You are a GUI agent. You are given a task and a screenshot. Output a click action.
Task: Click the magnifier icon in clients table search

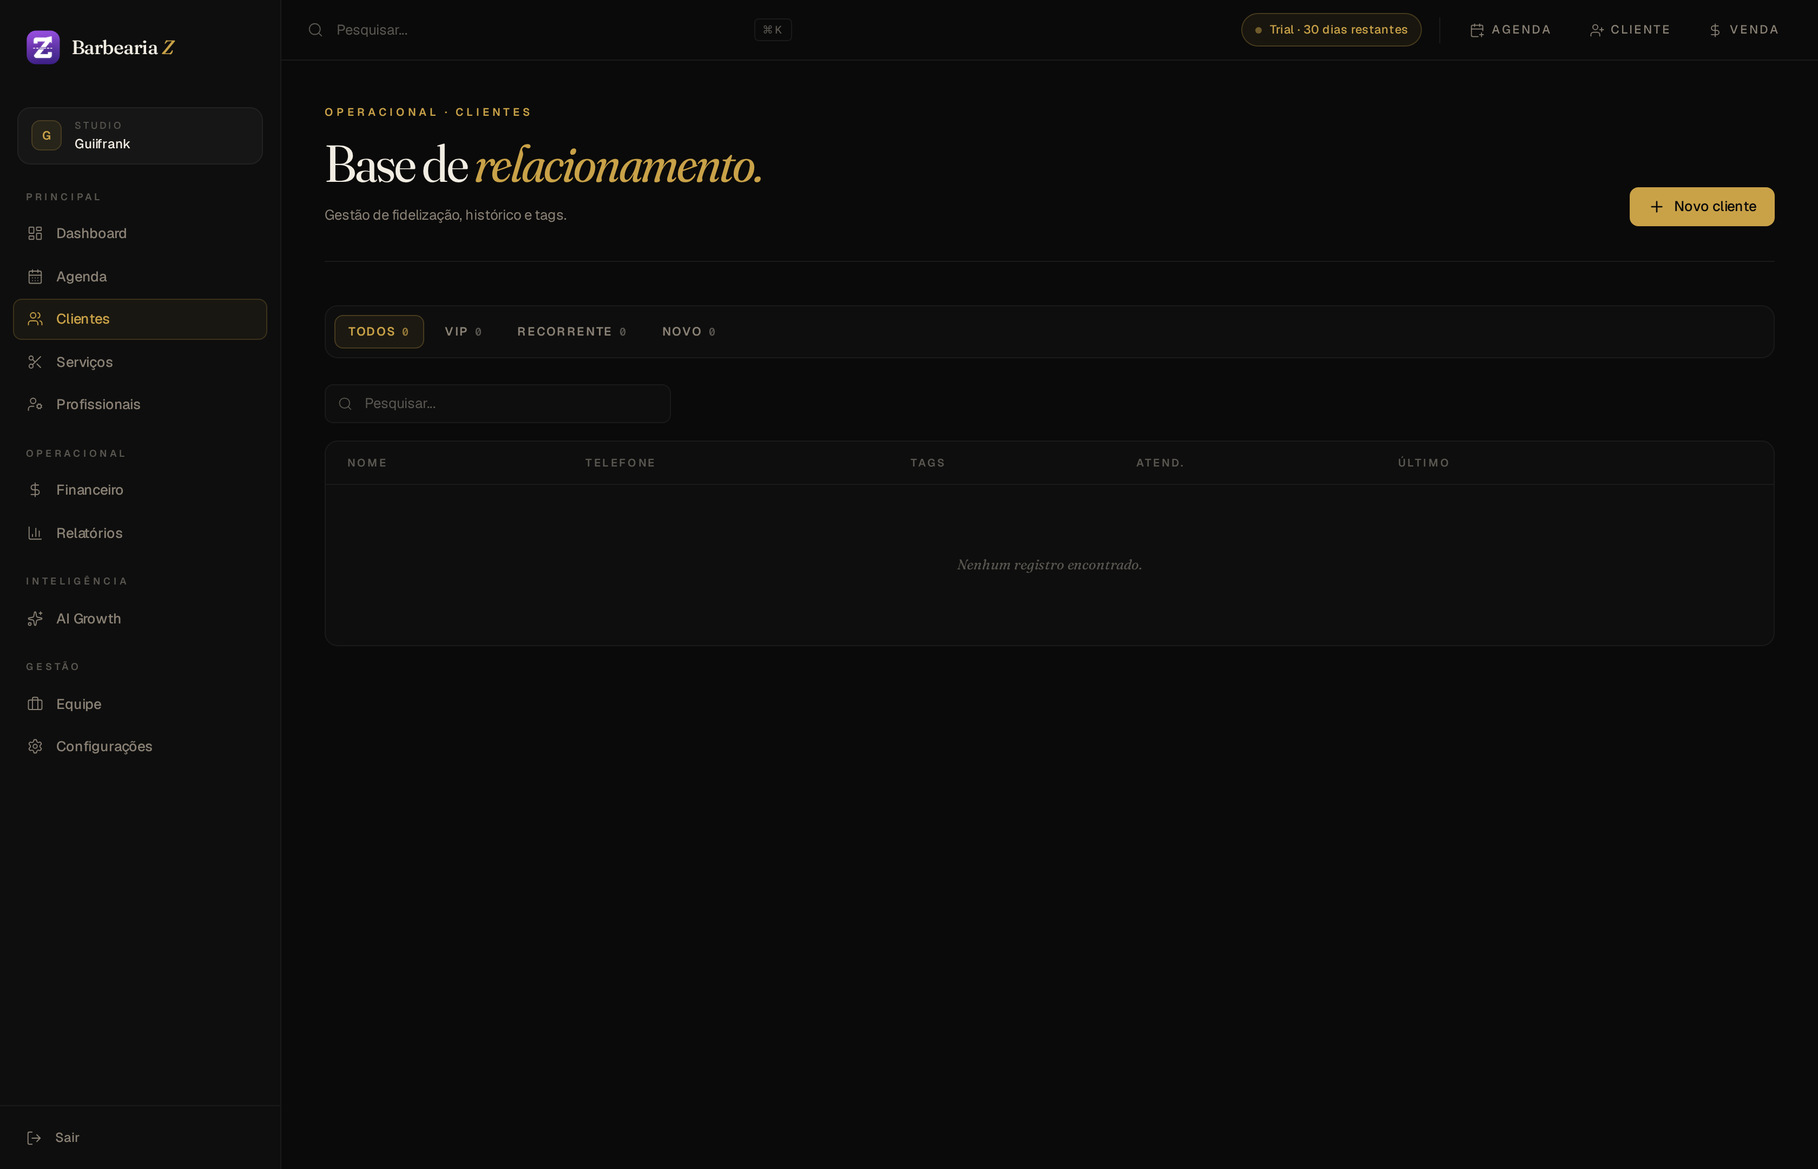click(x=345, y=403)
